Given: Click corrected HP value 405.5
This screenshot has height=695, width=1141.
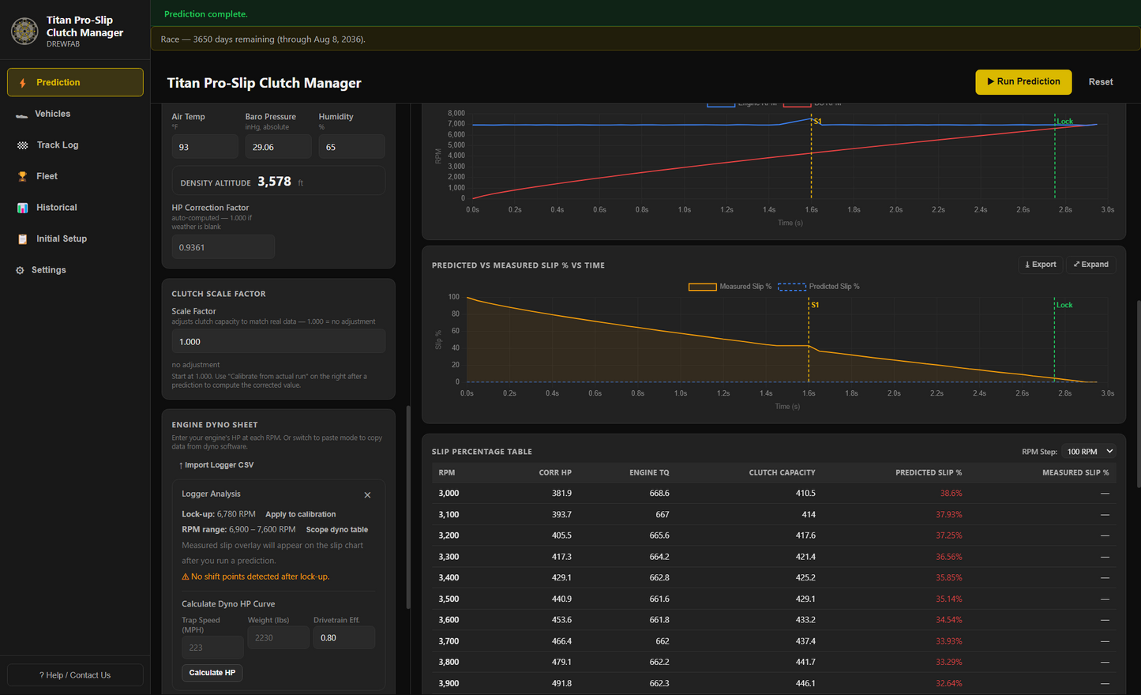Looking at the screenshot, I should pos(561,535).
